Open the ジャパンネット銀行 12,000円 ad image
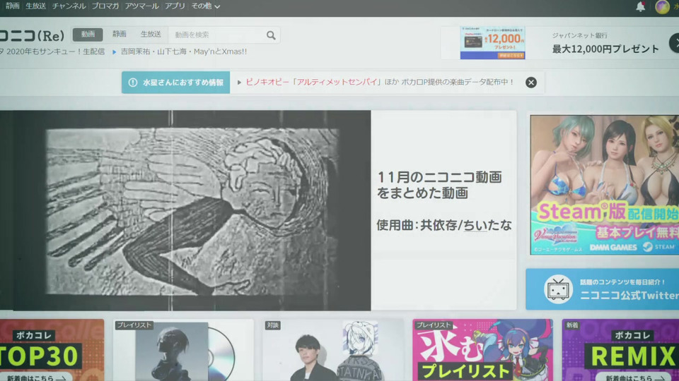The height and width of the screenshot is (381, 679). point(493,43)
